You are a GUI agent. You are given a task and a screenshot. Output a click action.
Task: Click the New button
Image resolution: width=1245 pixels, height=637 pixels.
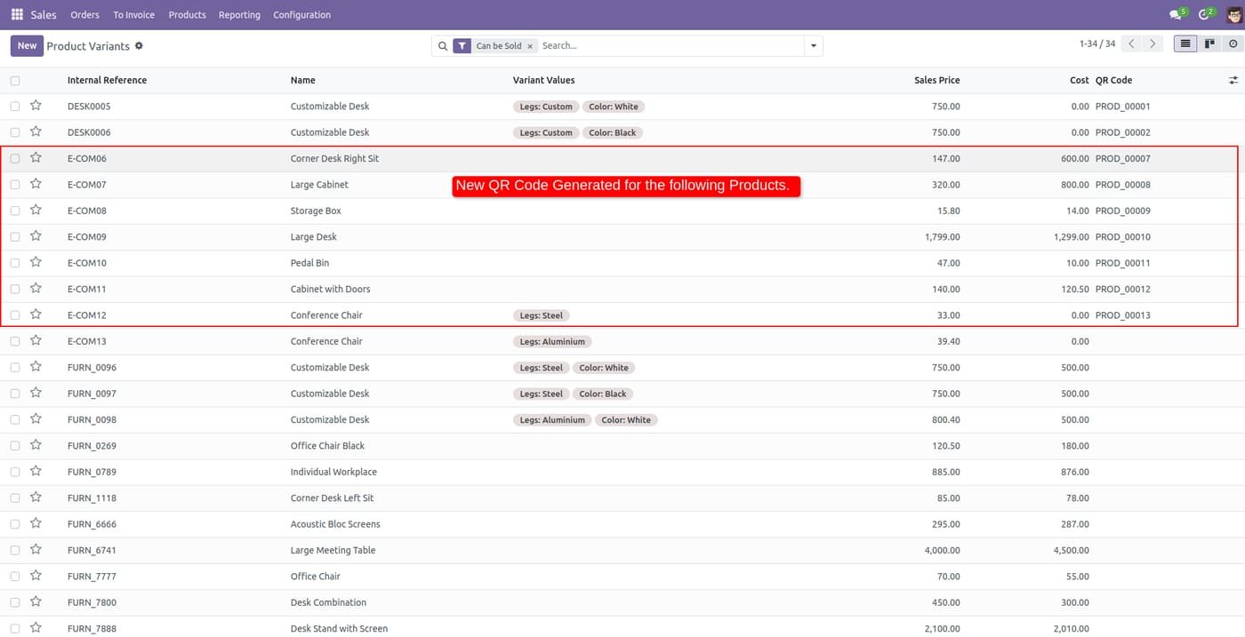pyautogui.click(x=27, y=45)
